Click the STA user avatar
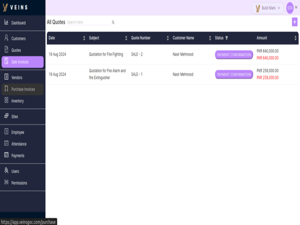 pyautogui.click(x=290, y=8)
